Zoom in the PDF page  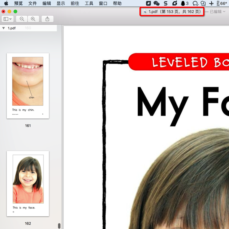click(33, 19)
